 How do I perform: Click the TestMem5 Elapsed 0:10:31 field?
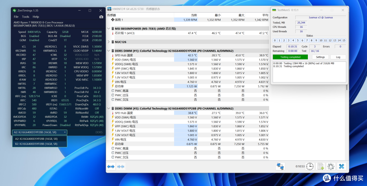click(293, 46)
